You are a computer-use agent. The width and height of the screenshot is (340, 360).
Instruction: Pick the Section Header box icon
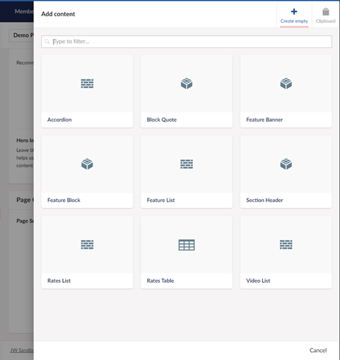[286, 164]
